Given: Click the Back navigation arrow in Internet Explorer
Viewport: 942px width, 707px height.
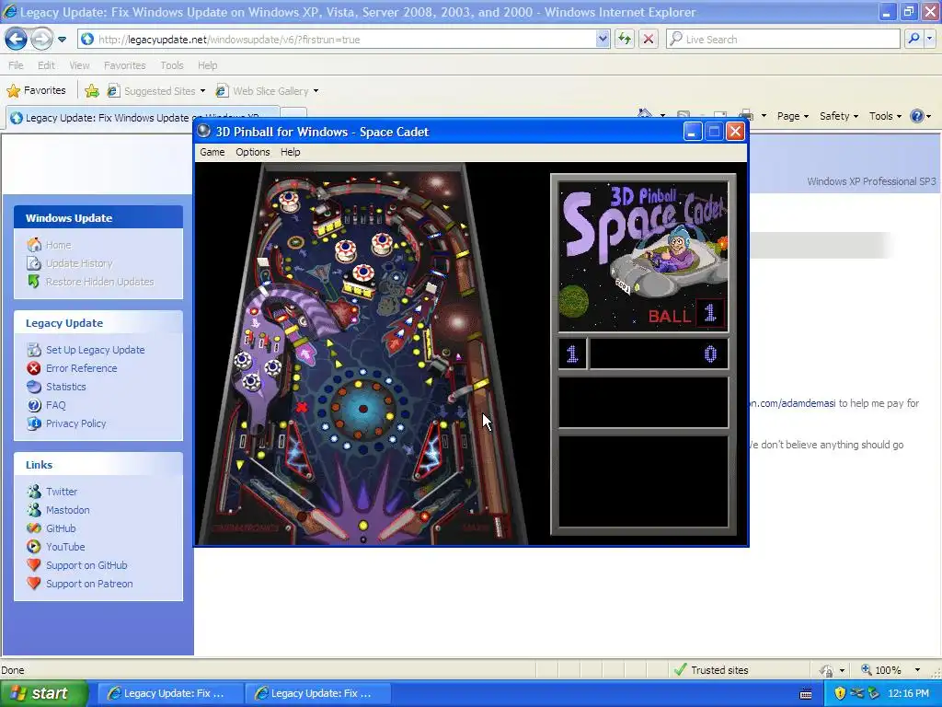Looking at the screenshot, I should tap(17, 40).
